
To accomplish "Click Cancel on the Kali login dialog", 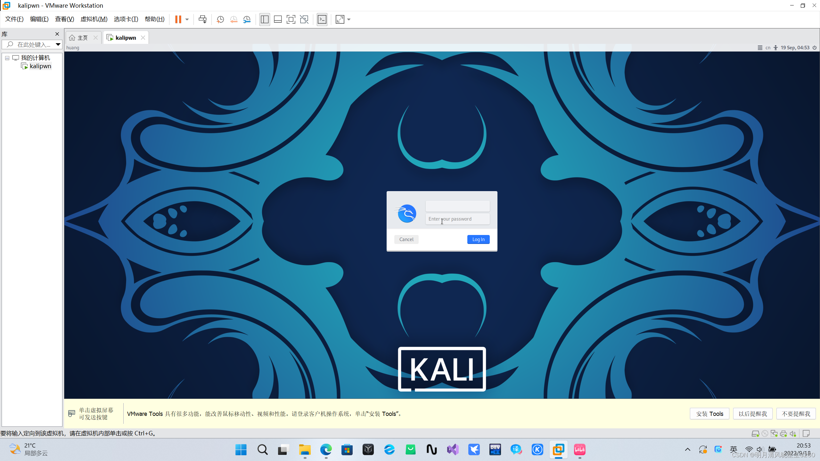I will [406, 239].
